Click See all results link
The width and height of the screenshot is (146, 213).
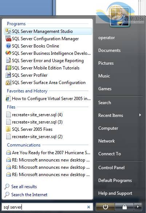point(24,187)
